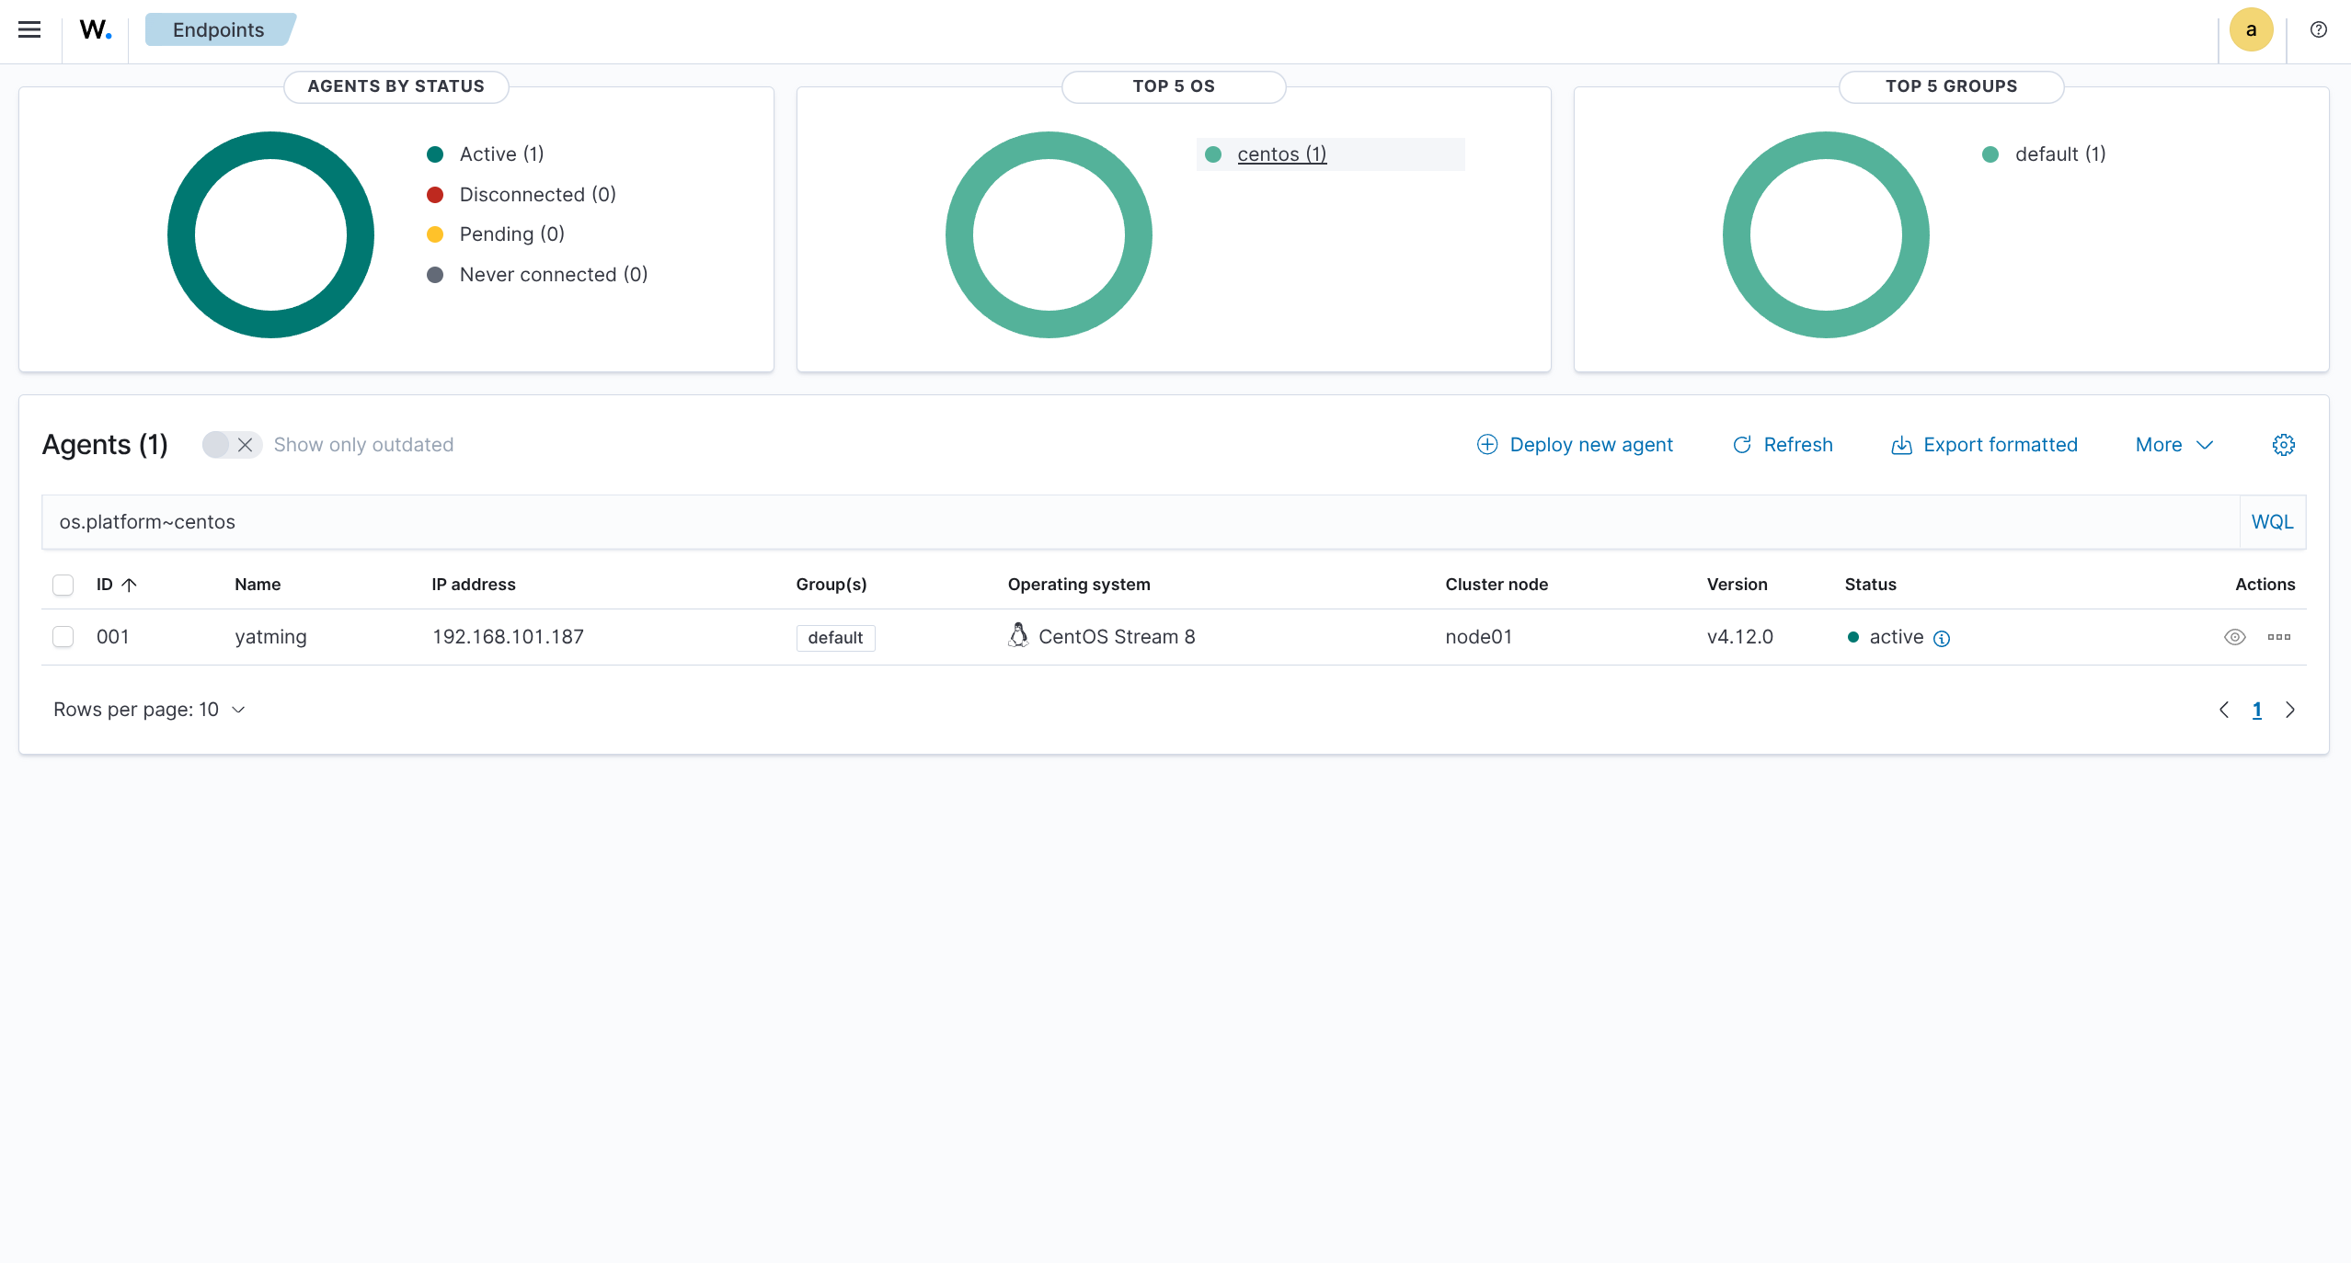
Task: Click the Endpoints breadcrumb tab
Action: tap(219, 29)
